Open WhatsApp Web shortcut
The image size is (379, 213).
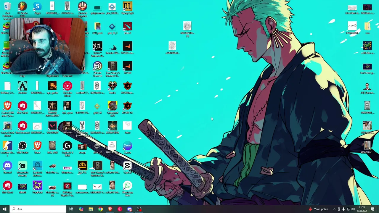[127, 188]
